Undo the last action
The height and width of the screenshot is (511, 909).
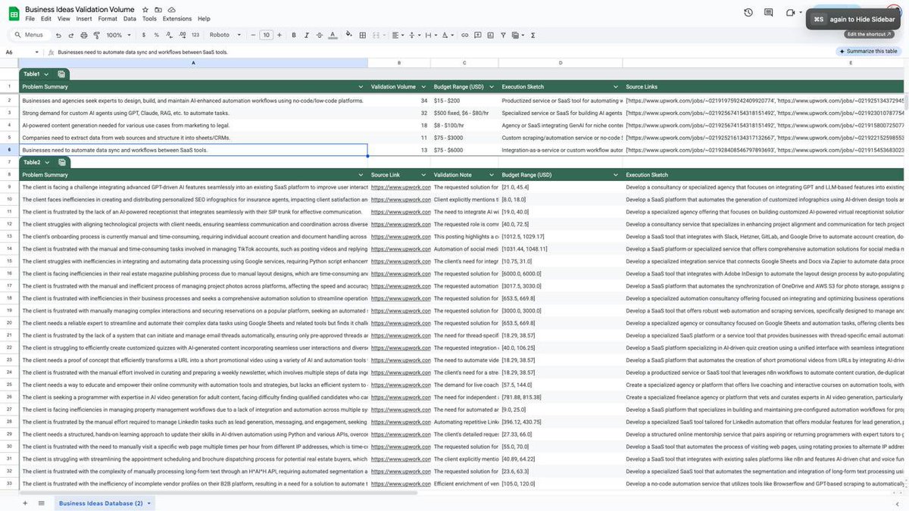coord(58,35)
